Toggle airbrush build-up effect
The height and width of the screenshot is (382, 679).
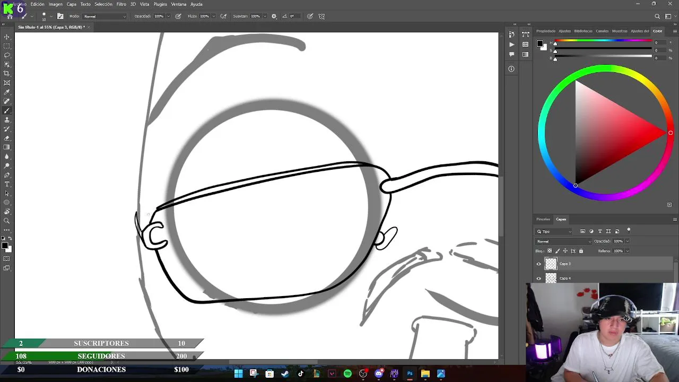click(223, 16)
